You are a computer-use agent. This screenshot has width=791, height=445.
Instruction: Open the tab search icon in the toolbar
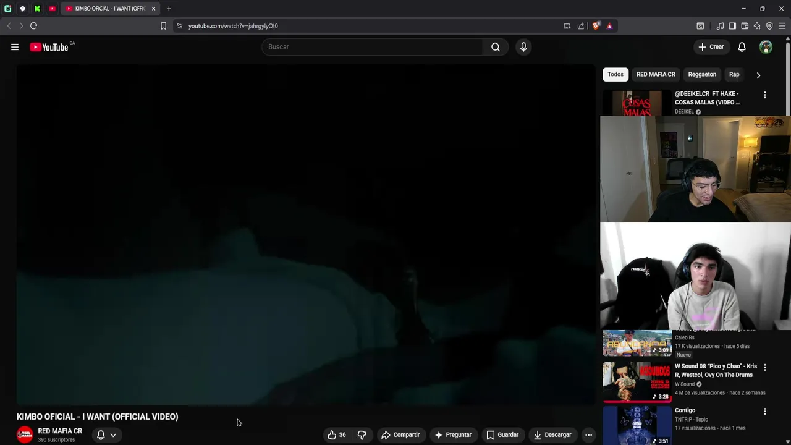(700, 26)
